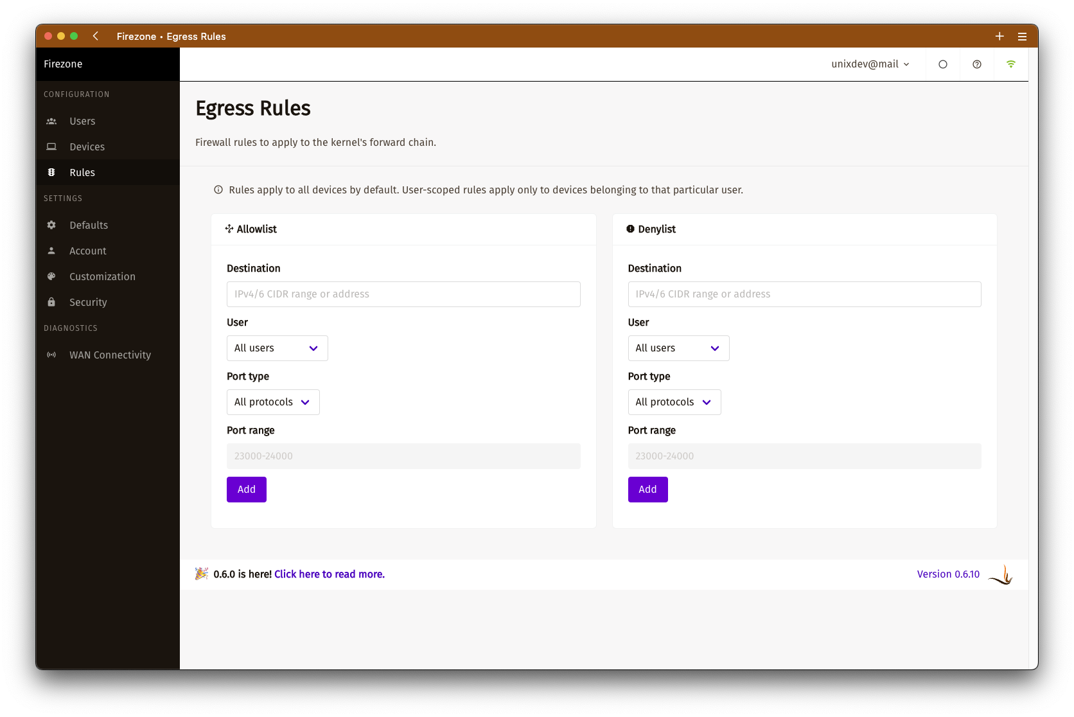Open 'Click here to read more' link
The image size is (1074, 717).
(x=330, y=574)
